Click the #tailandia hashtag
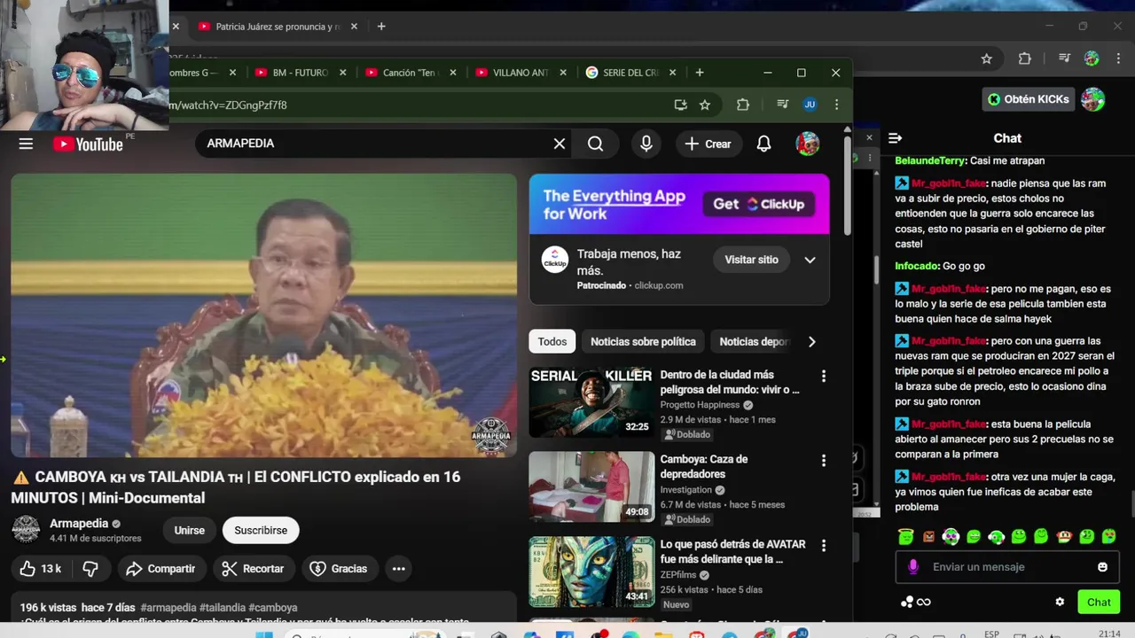This screenshot has height=638, width=1135. coord(223,608)
